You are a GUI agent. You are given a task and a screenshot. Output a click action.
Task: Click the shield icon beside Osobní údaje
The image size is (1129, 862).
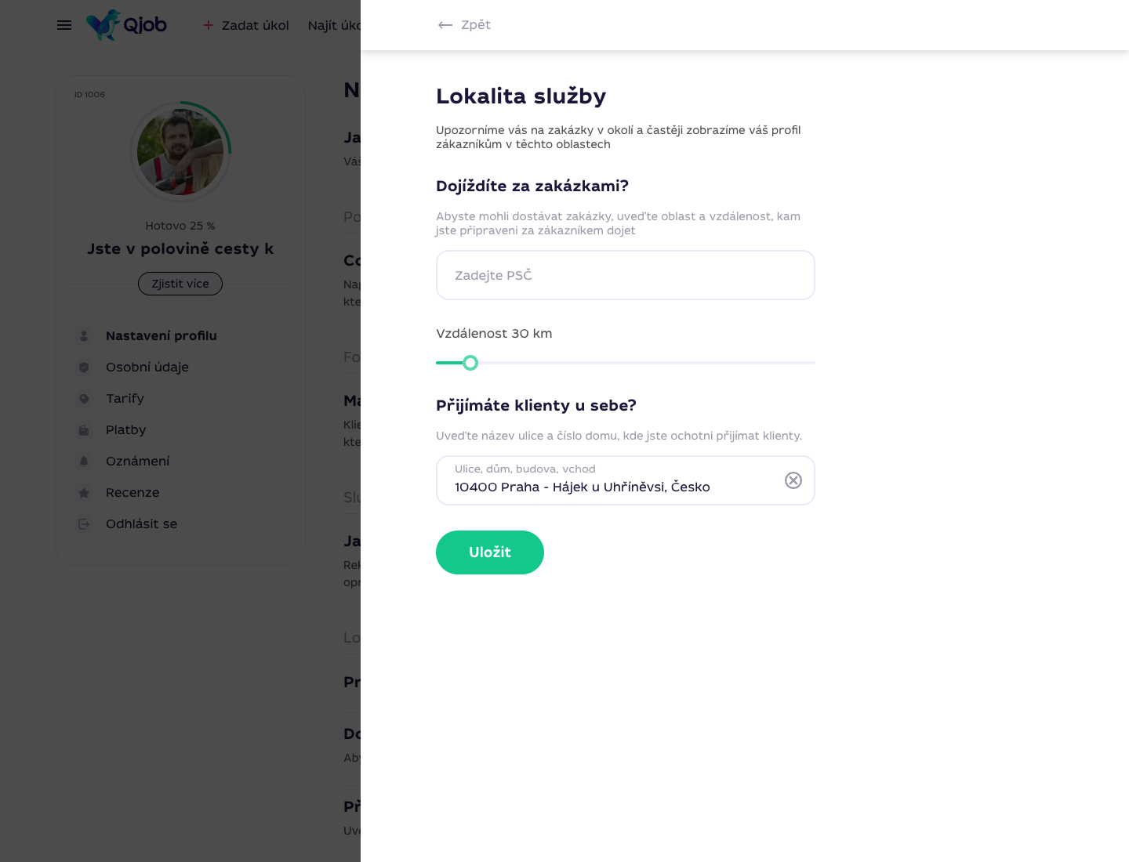[84, 368]
